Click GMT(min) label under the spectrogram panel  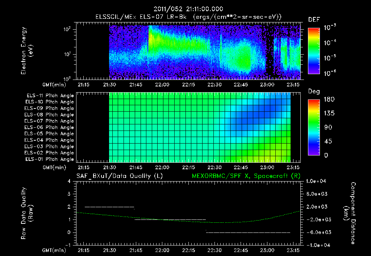pos(54,85)
